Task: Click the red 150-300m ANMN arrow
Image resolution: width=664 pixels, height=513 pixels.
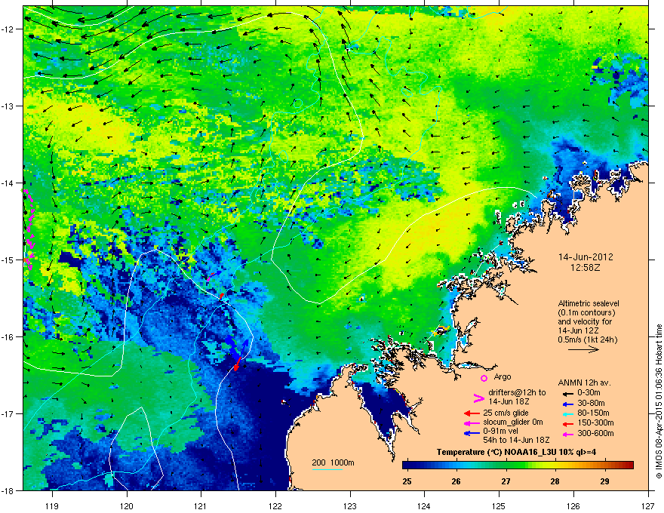Action: (567, 423)
